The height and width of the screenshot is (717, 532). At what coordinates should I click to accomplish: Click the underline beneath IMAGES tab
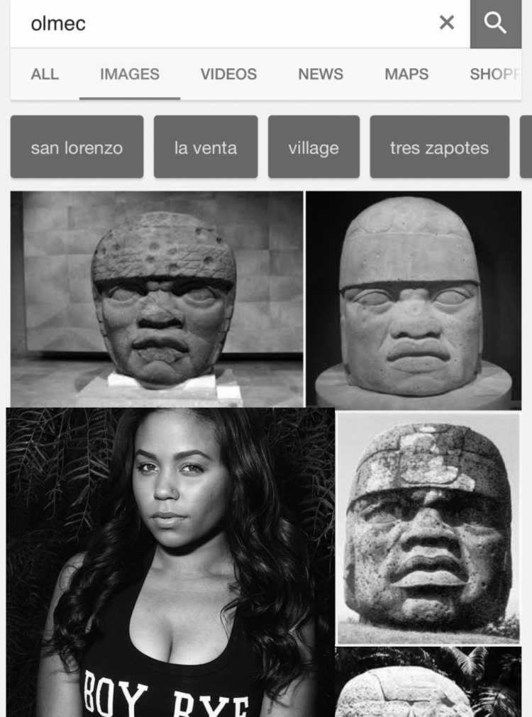pos(130,98)
